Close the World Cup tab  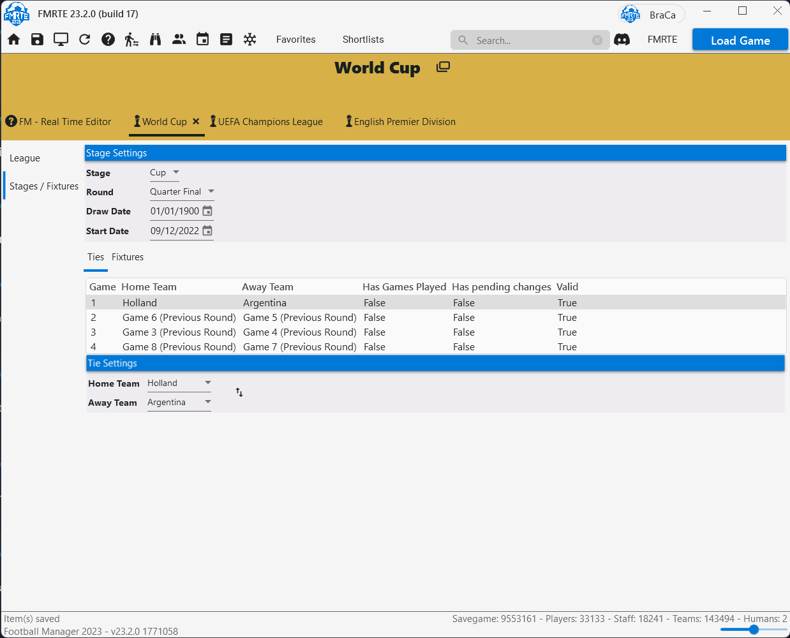[x=196, y=121]
